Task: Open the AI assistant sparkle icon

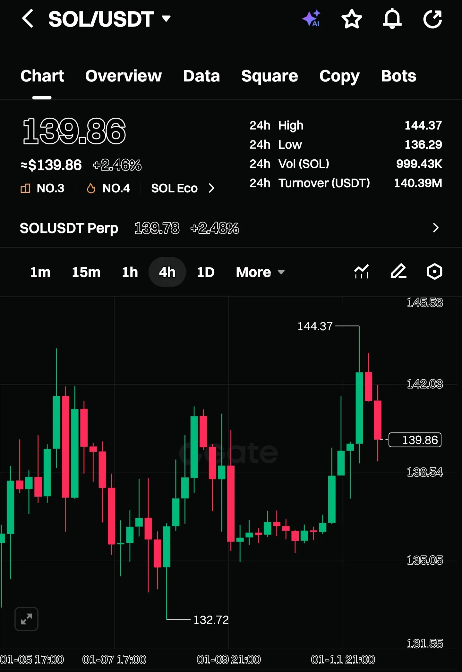Action: tap(311, 19)
